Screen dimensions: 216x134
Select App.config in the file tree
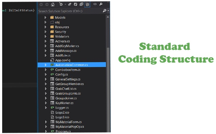point(63,60)
